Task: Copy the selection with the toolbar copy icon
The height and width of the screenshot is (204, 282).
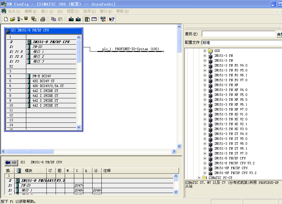Action: coord(53,19)
